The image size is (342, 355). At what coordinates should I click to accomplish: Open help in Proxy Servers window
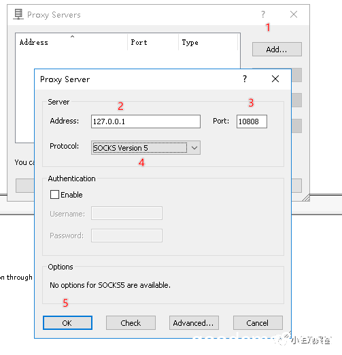[263, 14]
